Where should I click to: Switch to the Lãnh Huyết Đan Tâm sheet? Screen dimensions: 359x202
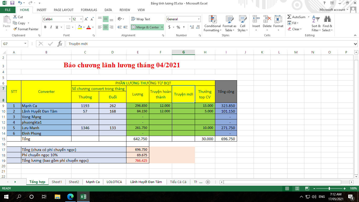click(146, 182)
